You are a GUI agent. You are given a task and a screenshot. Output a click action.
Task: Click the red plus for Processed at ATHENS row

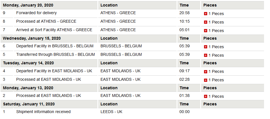pyautogui.click(x=205, y=22)
